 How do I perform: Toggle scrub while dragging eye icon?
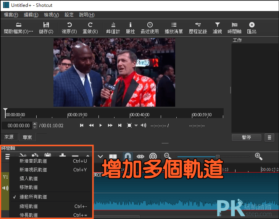pyautogui.click(x=140, y=157)
